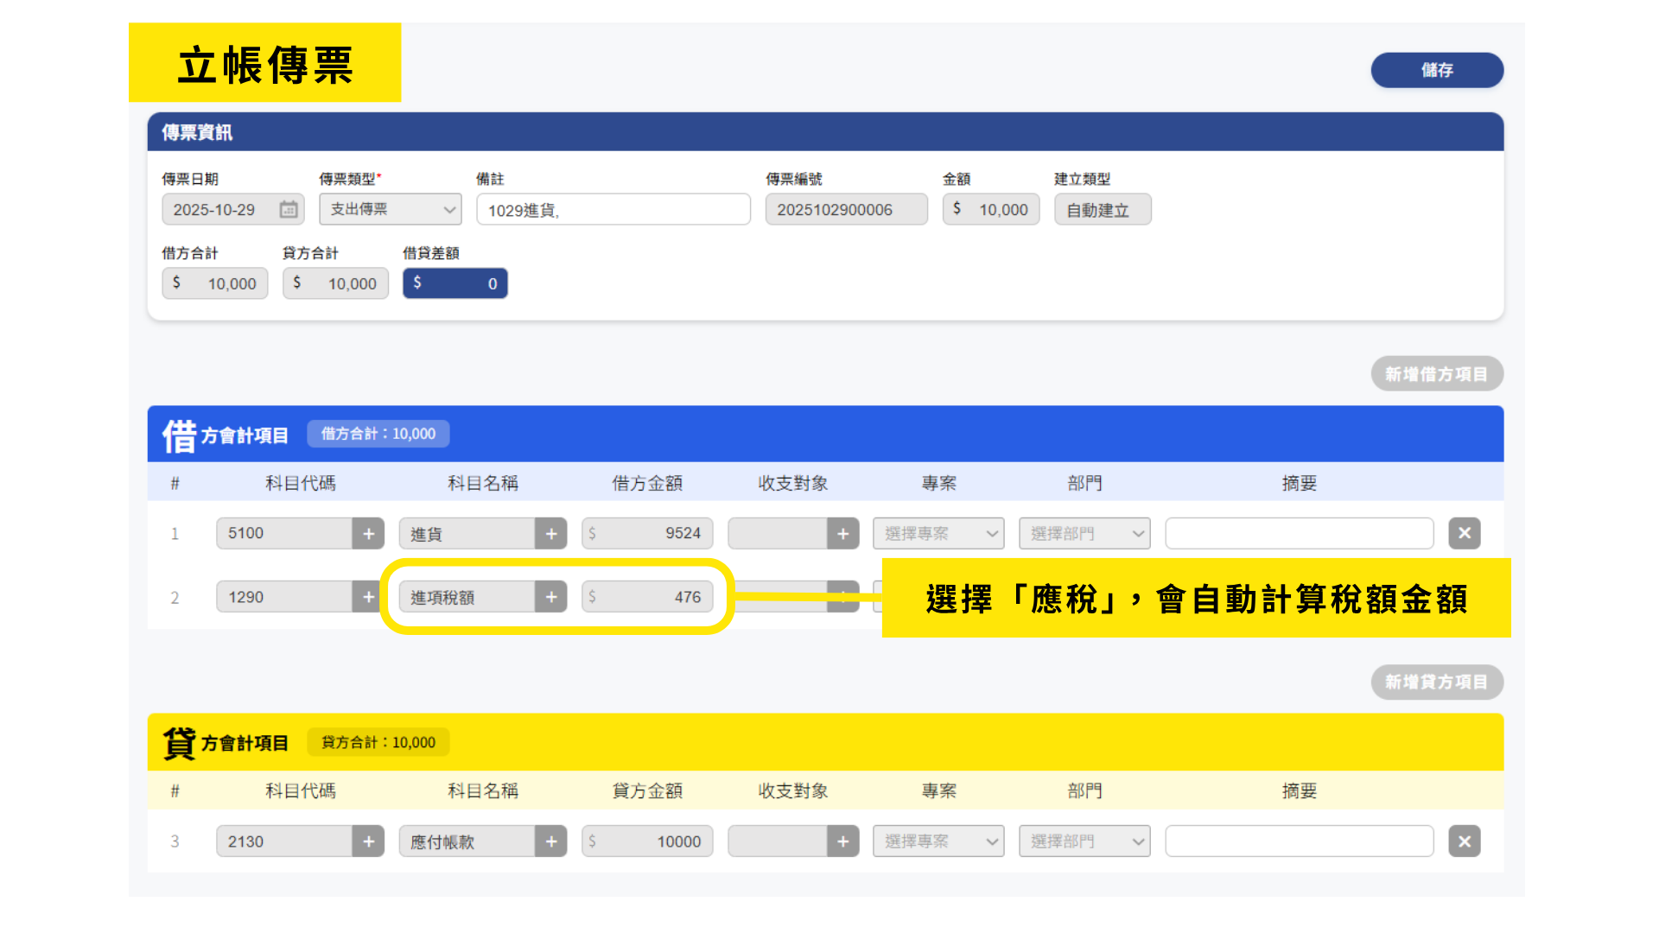The image size is (1659, 933).
Task: Open 選擇專案 dropdown in row 1
Action: 938,534
